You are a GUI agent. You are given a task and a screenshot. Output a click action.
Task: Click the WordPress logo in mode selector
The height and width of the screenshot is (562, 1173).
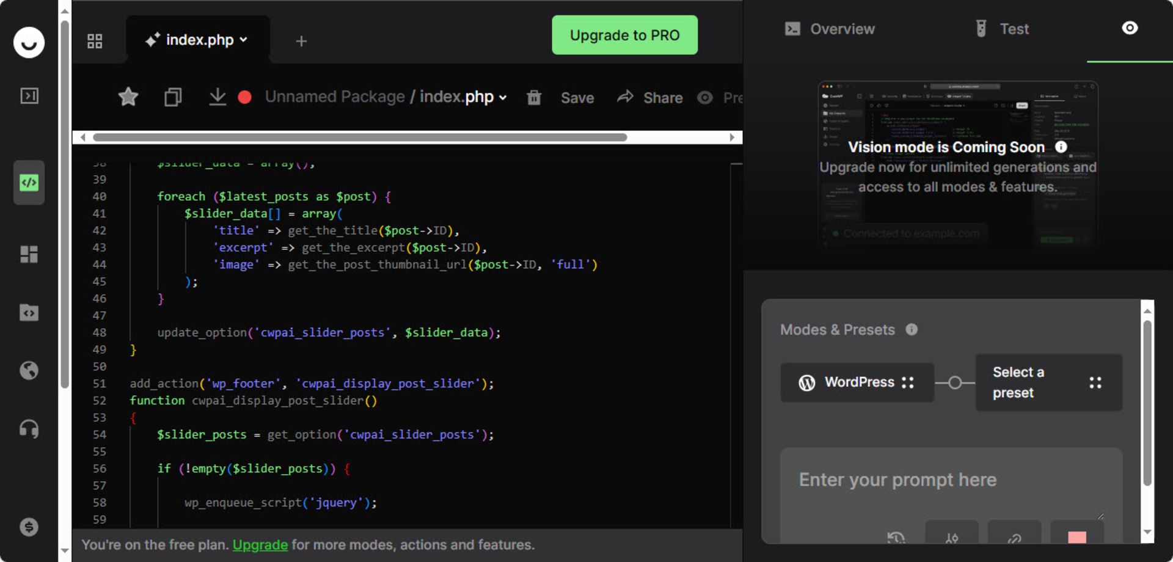807,382
